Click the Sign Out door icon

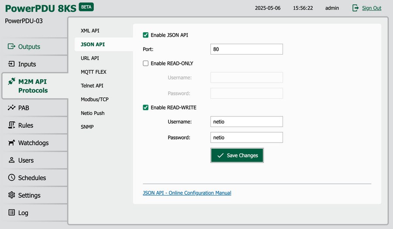(355, 8)
